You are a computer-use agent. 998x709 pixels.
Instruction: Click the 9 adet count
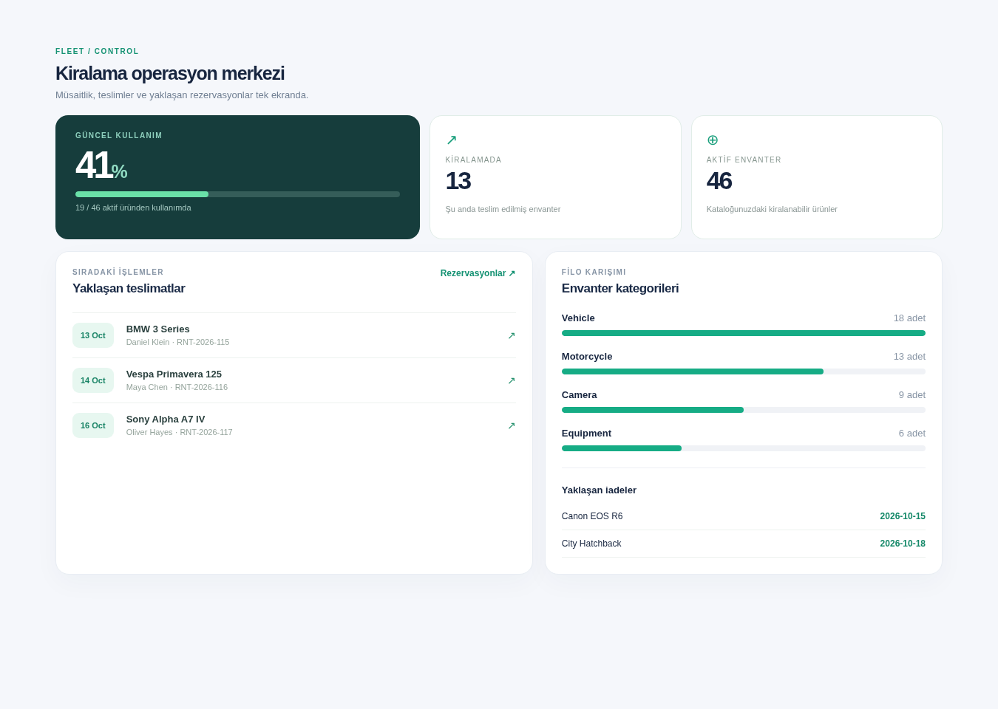point(912,395)
